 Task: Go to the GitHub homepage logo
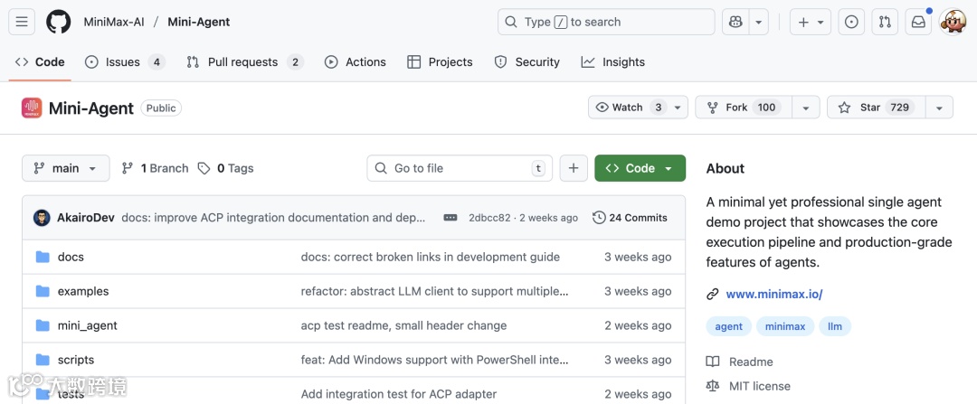(59, 22)
